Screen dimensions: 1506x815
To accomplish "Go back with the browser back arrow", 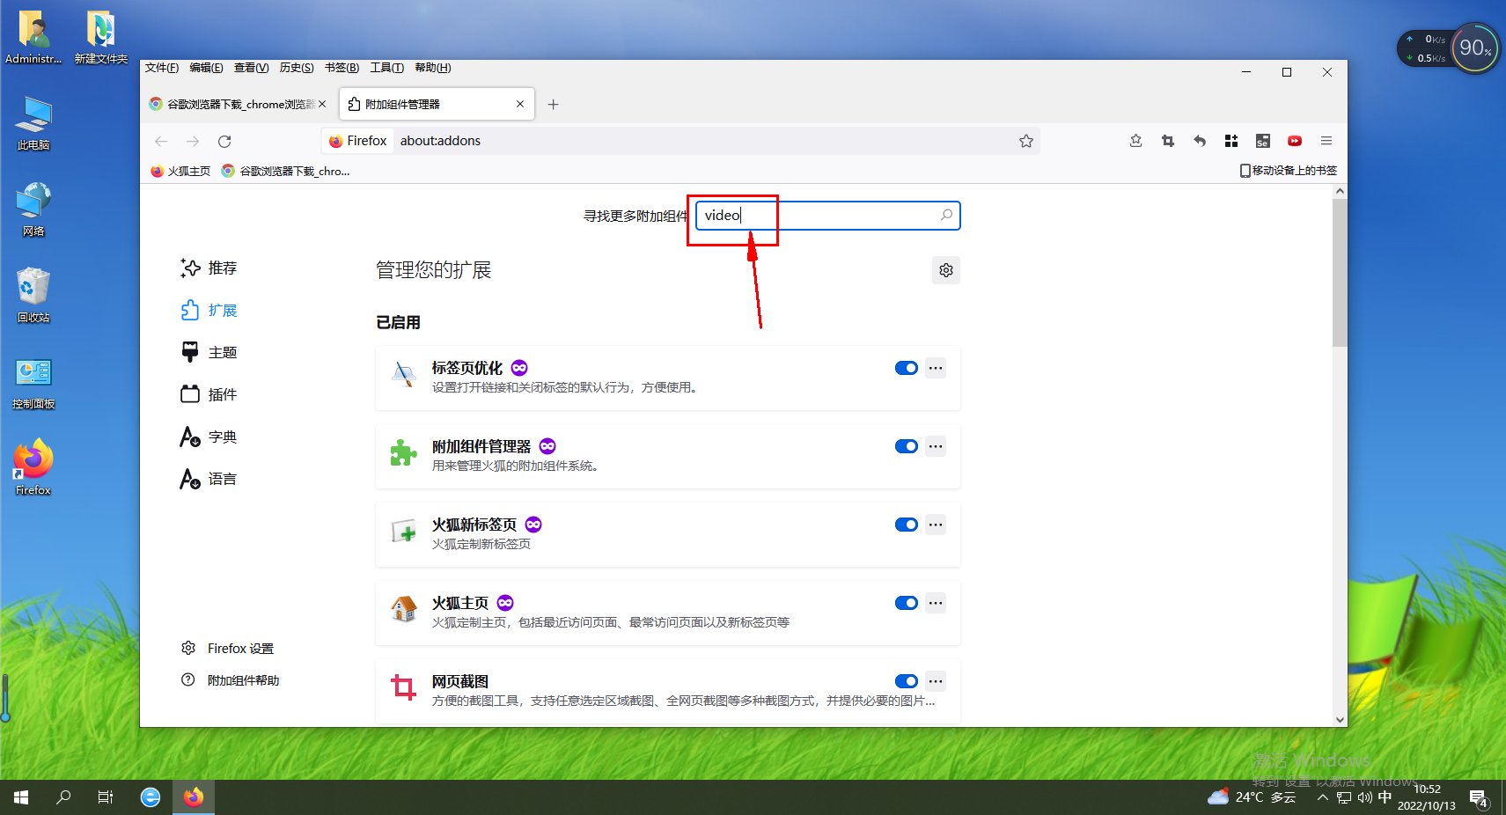I will 161,141.
